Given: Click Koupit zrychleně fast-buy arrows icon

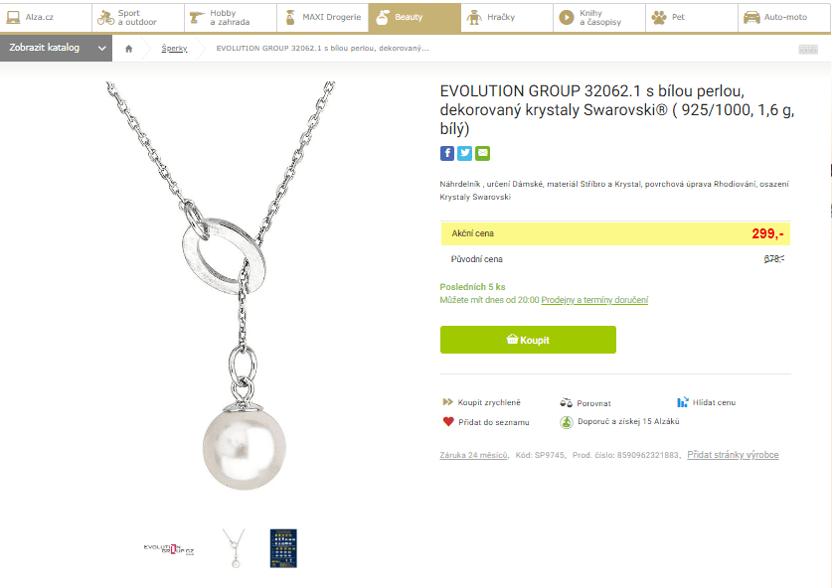Looking at the screenshot, I should click(x=448, y=402).
